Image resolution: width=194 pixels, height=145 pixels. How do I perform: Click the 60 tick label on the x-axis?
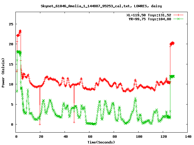[x=89, y=137]
